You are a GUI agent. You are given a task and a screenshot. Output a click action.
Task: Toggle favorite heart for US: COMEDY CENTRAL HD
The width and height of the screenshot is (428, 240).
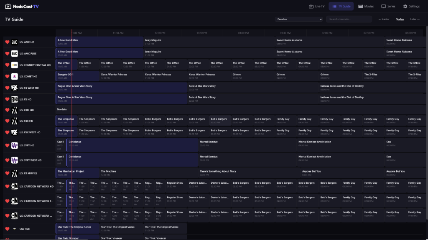(8, 65)
